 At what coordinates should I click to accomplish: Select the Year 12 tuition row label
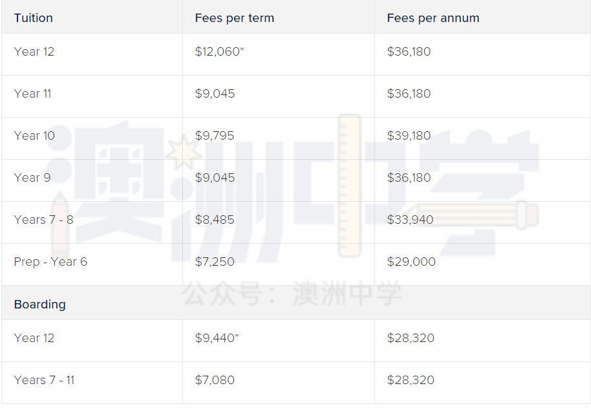pyautogui.click(x=34, y=52)
